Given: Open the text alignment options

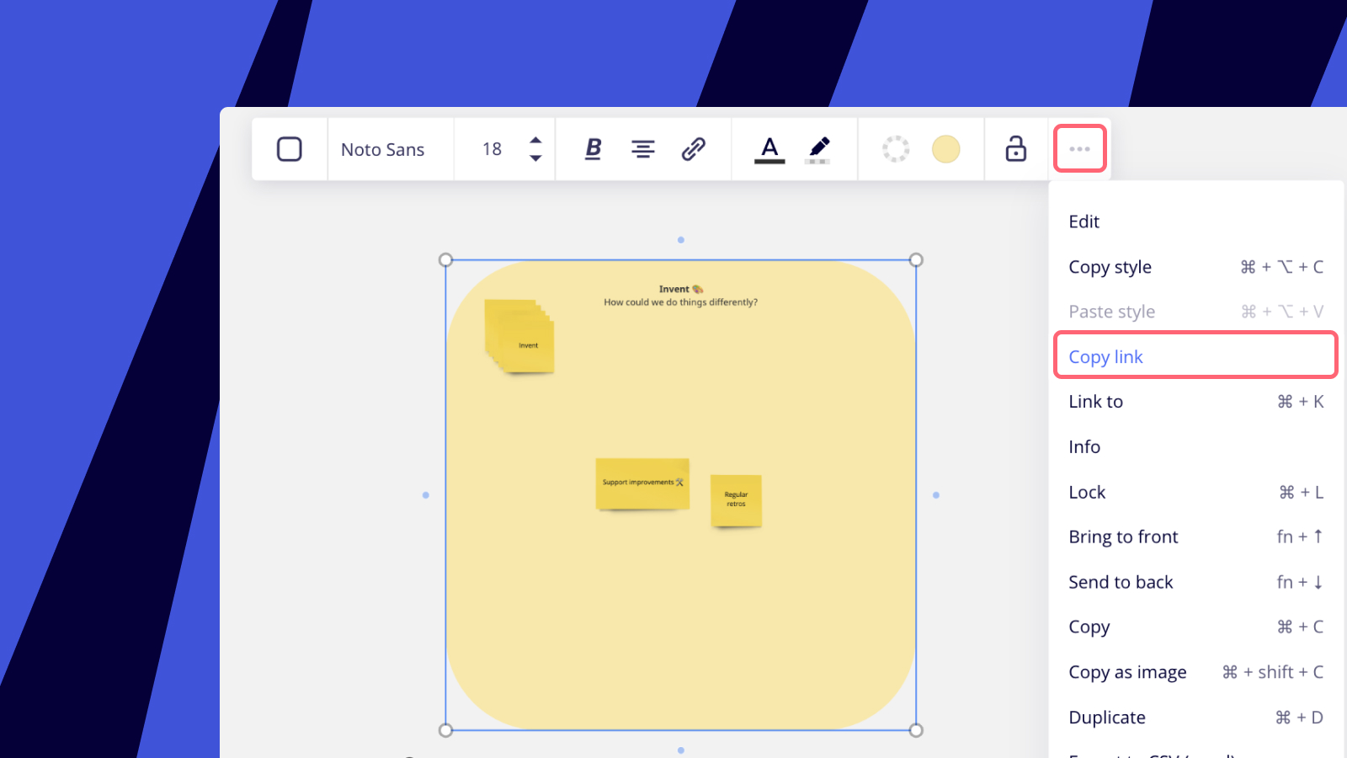Looking at the screenshot, I should (643, 149).
